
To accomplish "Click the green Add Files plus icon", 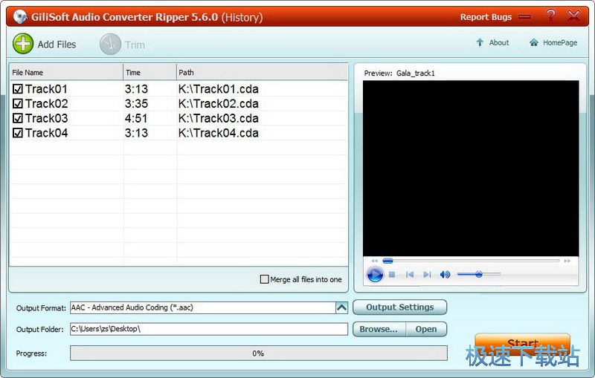I will click(23, 44).
